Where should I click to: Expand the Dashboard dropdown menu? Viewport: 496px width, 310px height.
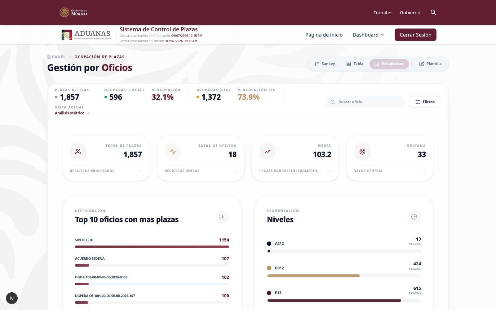click(368, 35)
